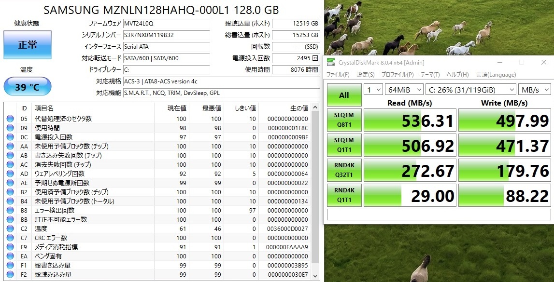Run the SEQ1M Q8T1 test

click(x=344, y=120)
